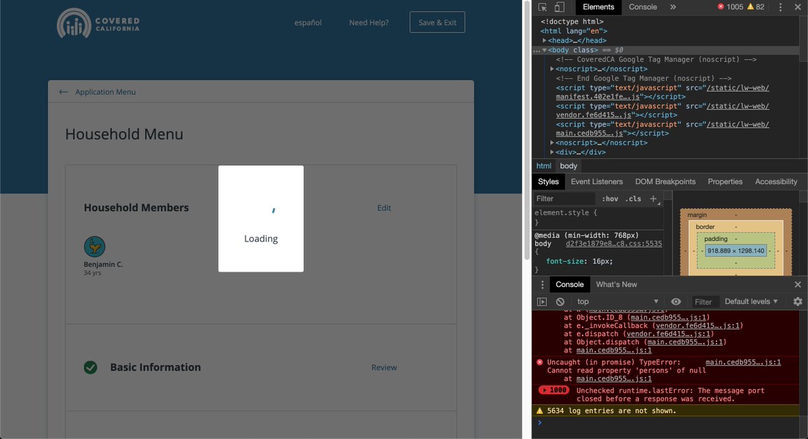Click the add new style rule plus icon

653,198
